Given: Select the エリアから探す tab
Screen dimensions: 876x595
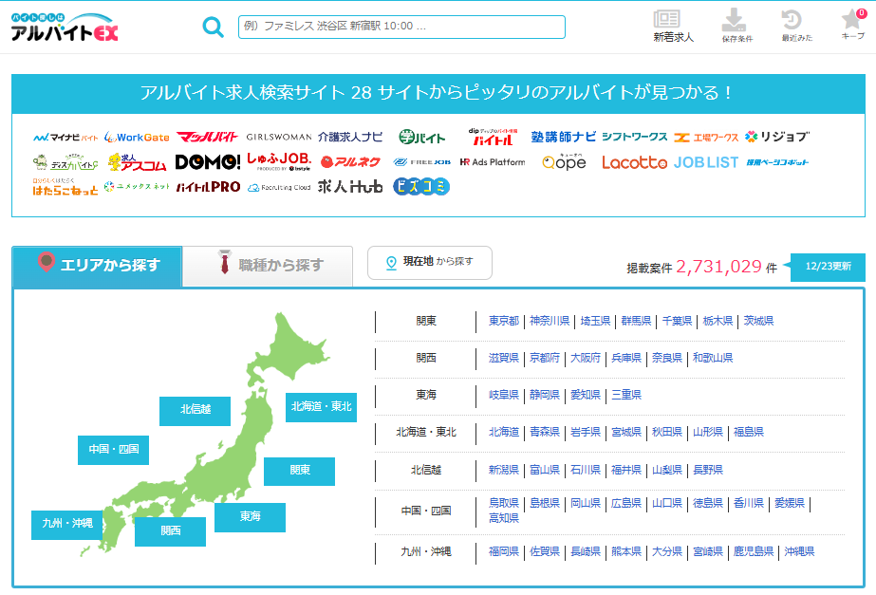Looking at the screenshot, I should point(97,265).
